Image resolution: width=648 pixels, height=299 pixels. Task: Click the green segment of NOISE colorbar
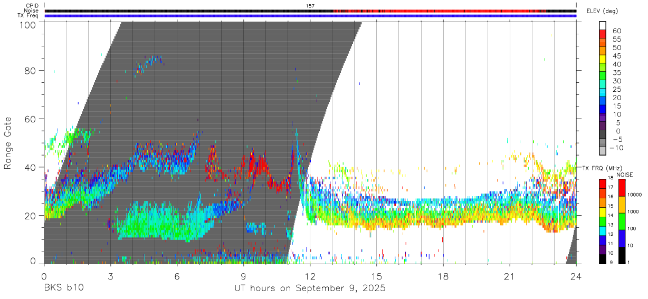coord(622,221)
